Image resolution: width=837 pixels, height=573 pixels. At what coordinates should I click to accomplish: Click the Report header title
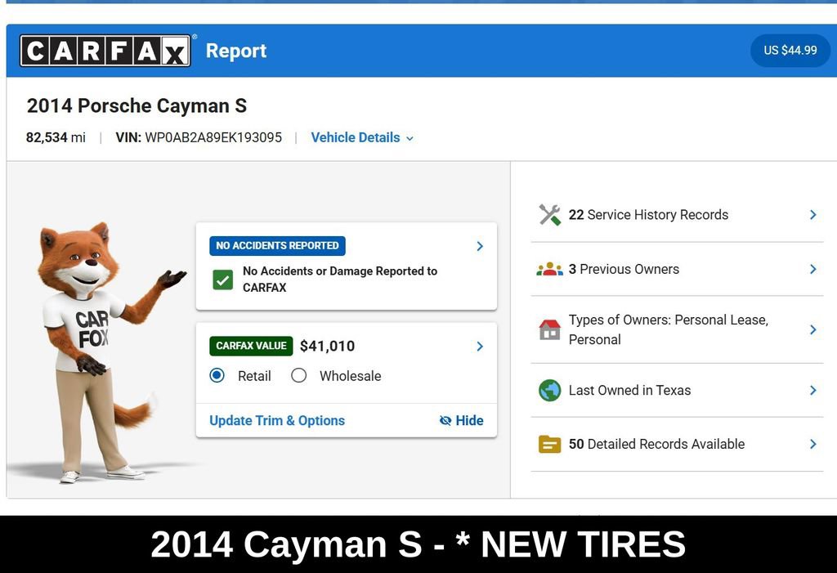[x=236, y=51]
